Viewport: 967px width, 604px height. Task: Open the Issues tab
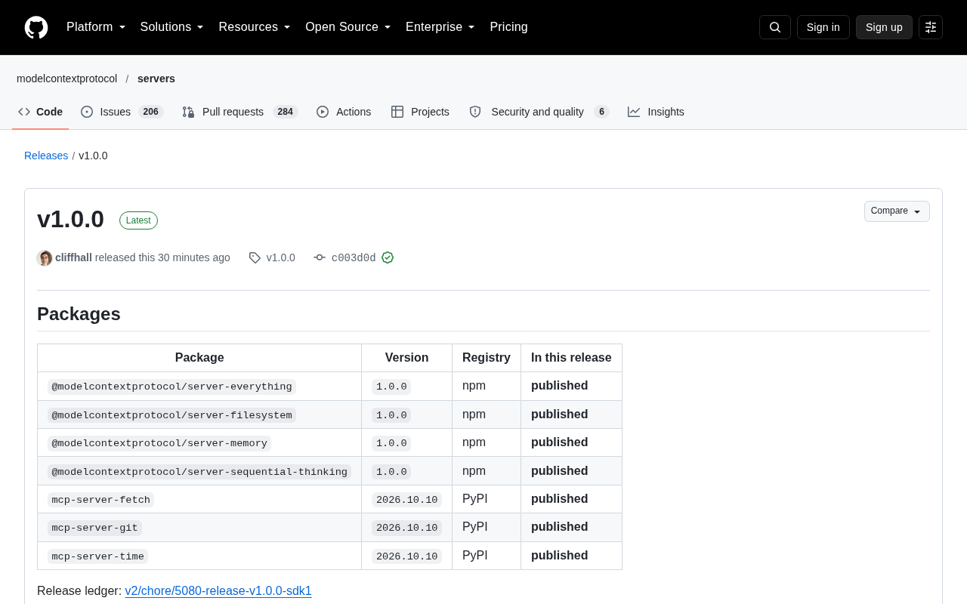[122, 112]
